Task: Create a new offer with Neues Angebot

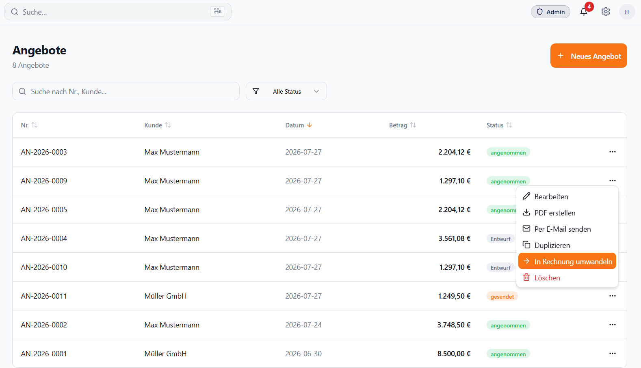Action: [589, 56]
